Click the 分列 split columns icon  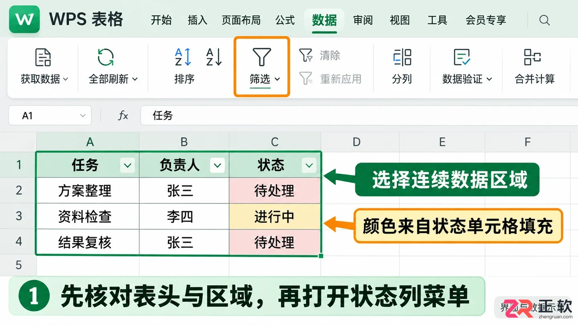click(402, 57)
